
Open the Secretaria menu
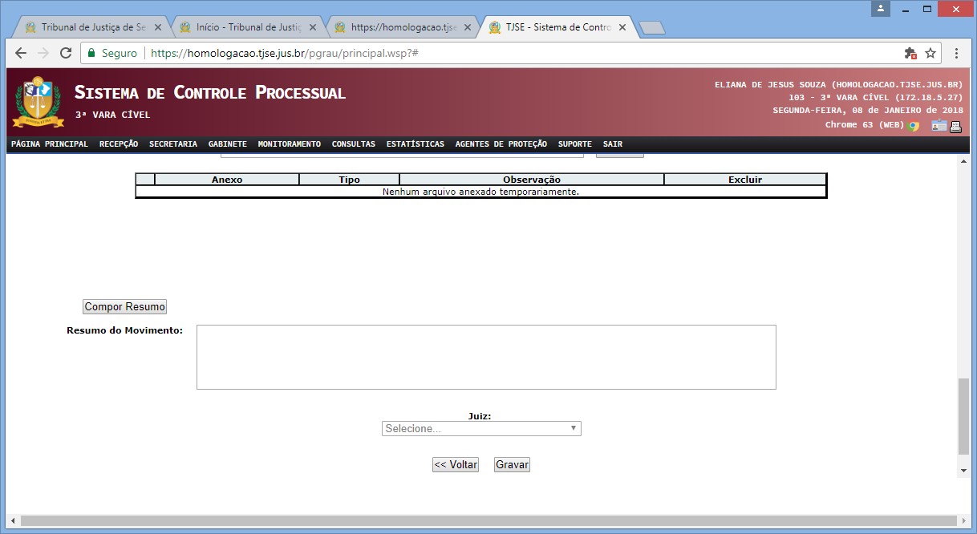click(x=172, y=144)
